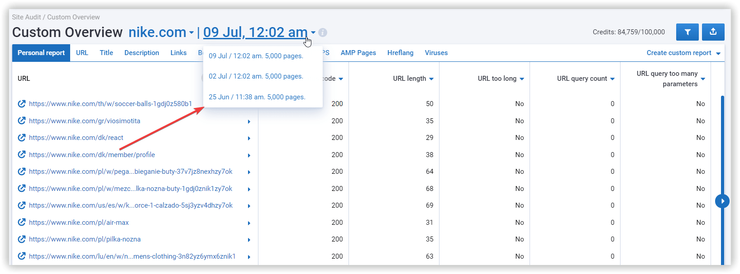The height and width of the screenshot is (274, 740).
Task: Expand row arrow for dk/member/profile URL
Action: [249, 155]
